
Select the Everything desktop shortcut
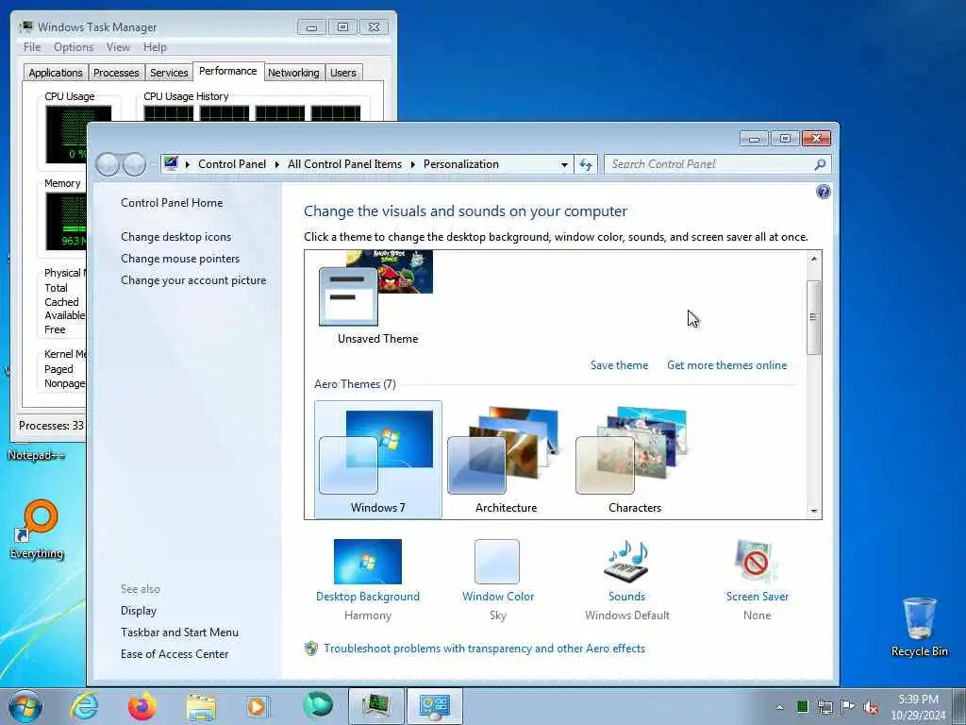pyautogui.click(x=37, y=530)
